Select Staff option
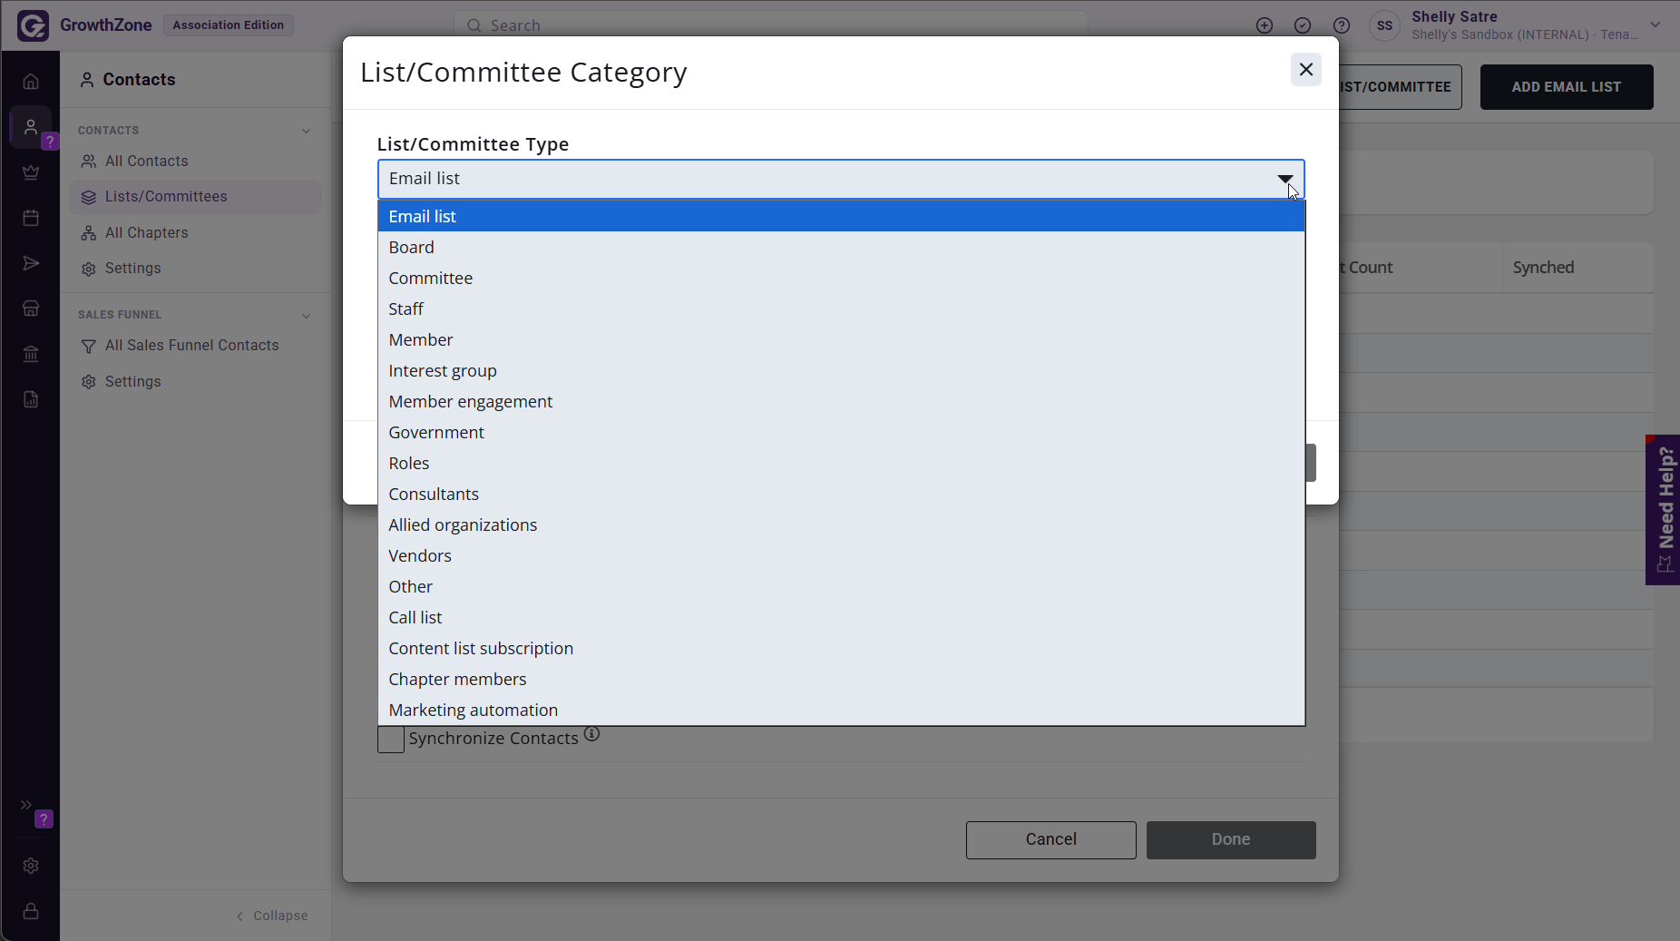 coord(842,309)
